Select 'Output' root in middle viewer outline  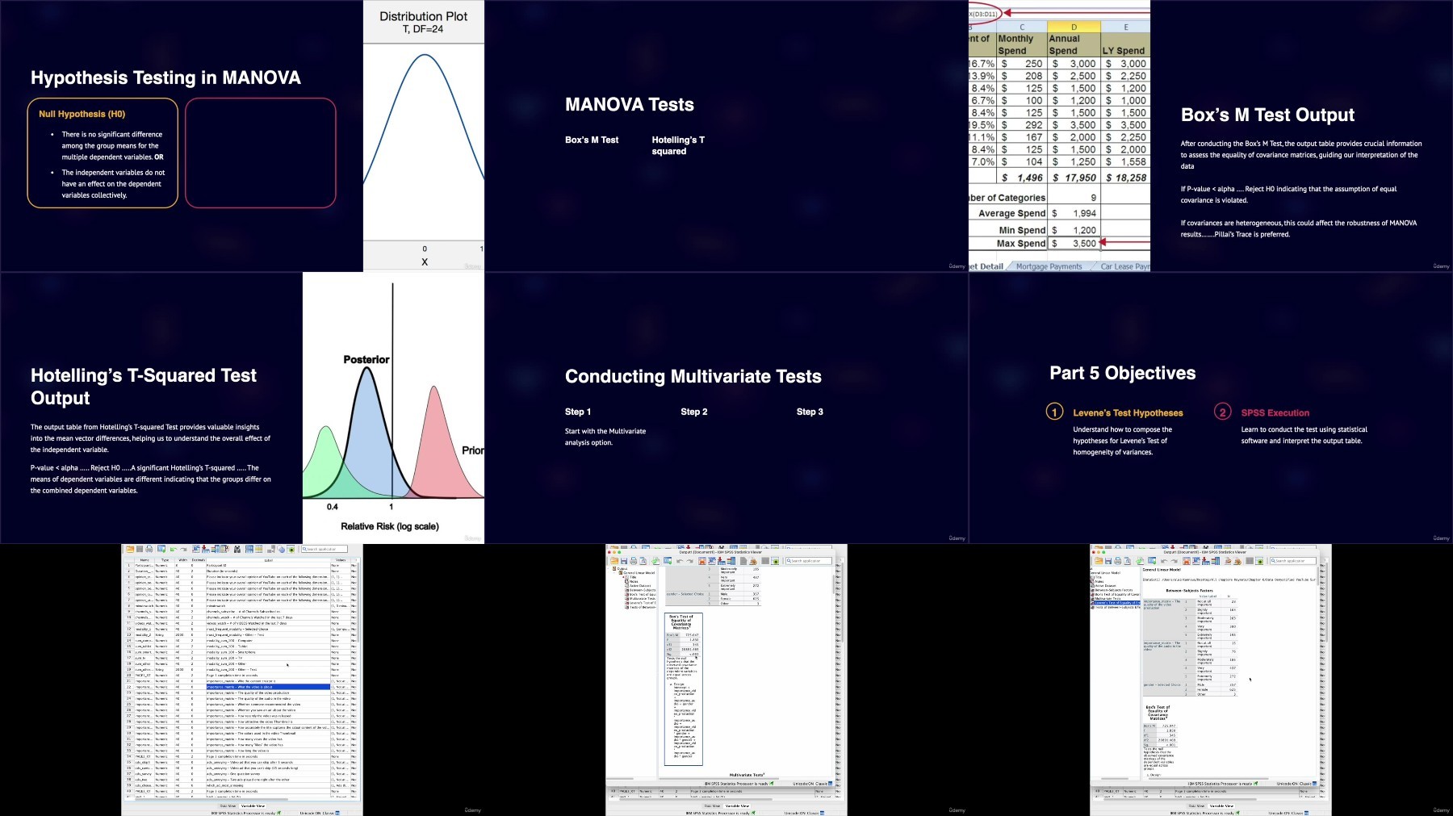[622, 568]
